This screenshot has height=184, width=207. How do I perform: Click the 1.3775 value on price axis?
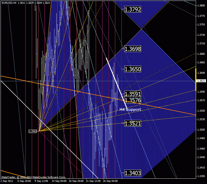point(201,16)
